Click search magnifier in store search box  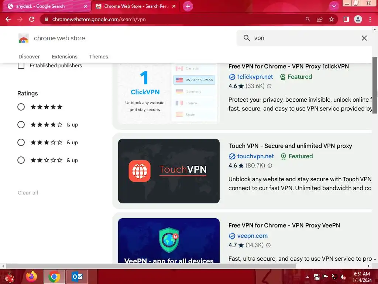point(247,38)
